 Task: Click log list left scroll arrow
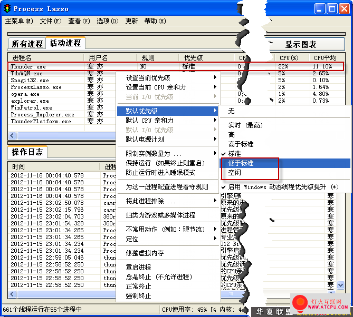pyautogui.click(x=12, y=294)
